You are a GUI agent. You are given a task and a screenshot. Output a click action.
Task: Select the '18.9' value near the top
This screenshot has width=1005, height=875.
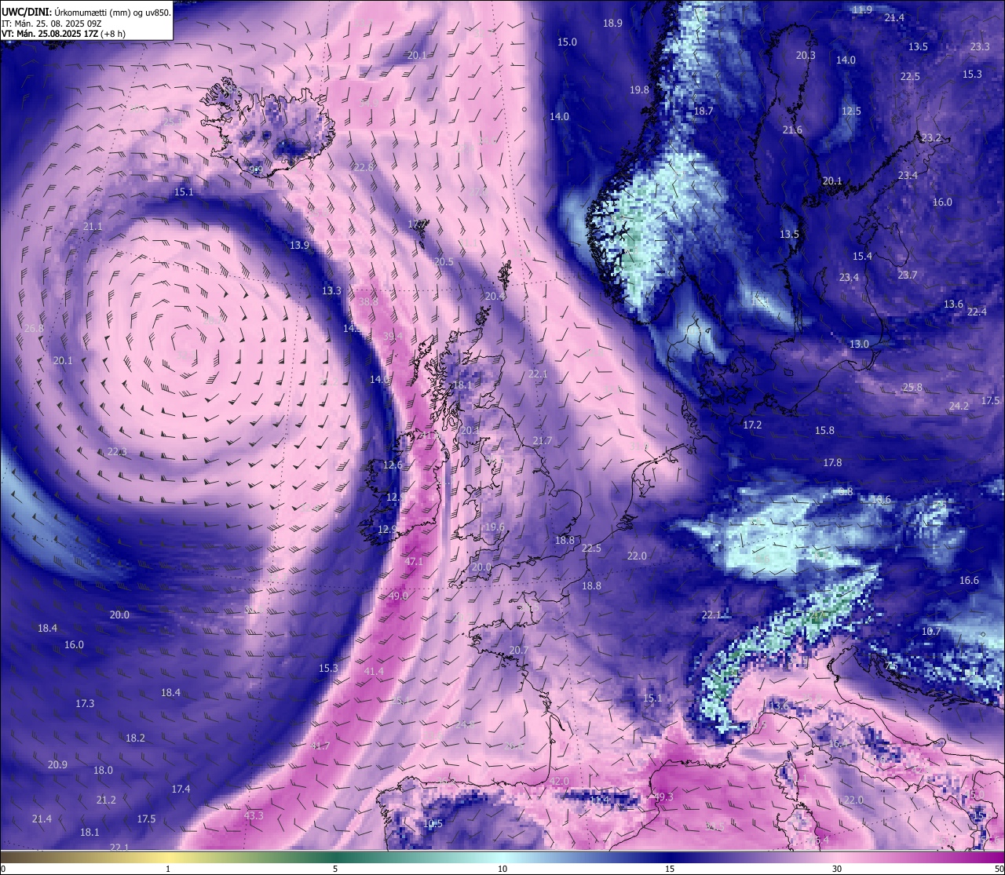[x=612, y=24]
